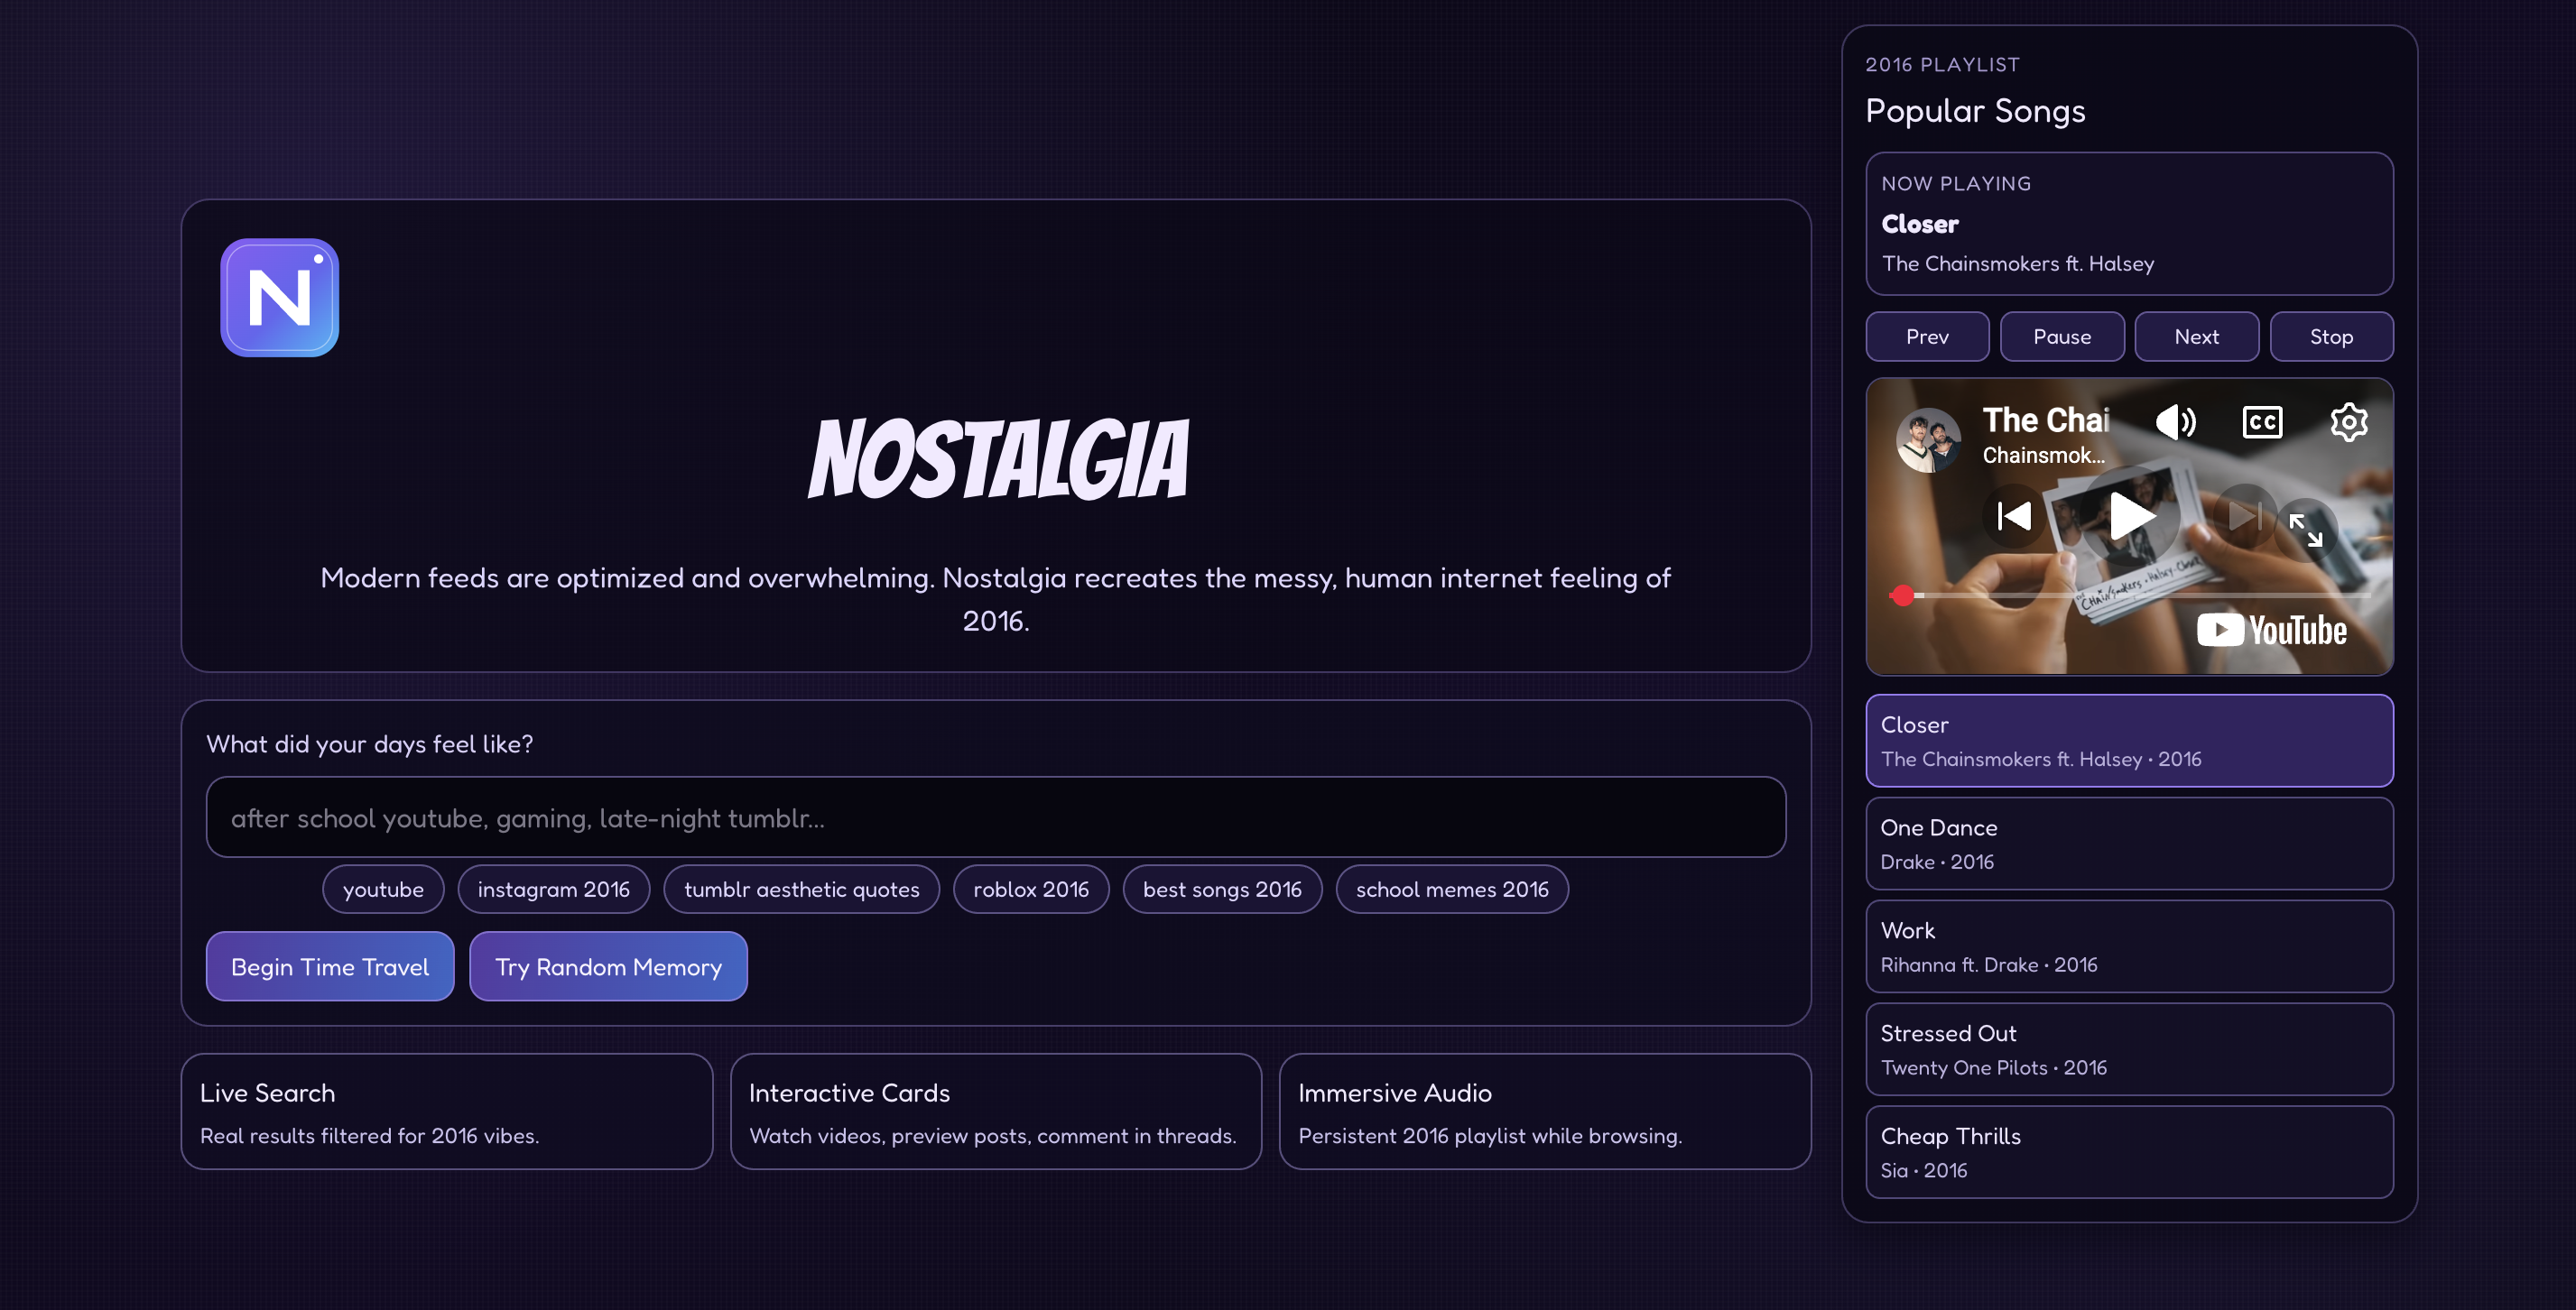
Task: Go to Prev song in playlist
Action: click(1926, 337)
